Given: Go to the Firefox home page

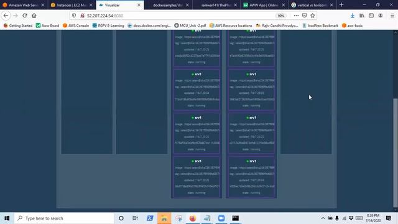Looking at the screenshot, I should coord(34,16).
